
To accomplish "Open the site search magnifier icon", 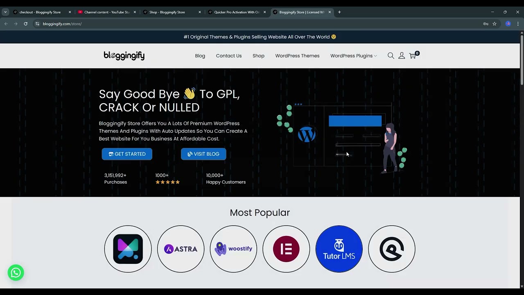I will coord(391,56).
